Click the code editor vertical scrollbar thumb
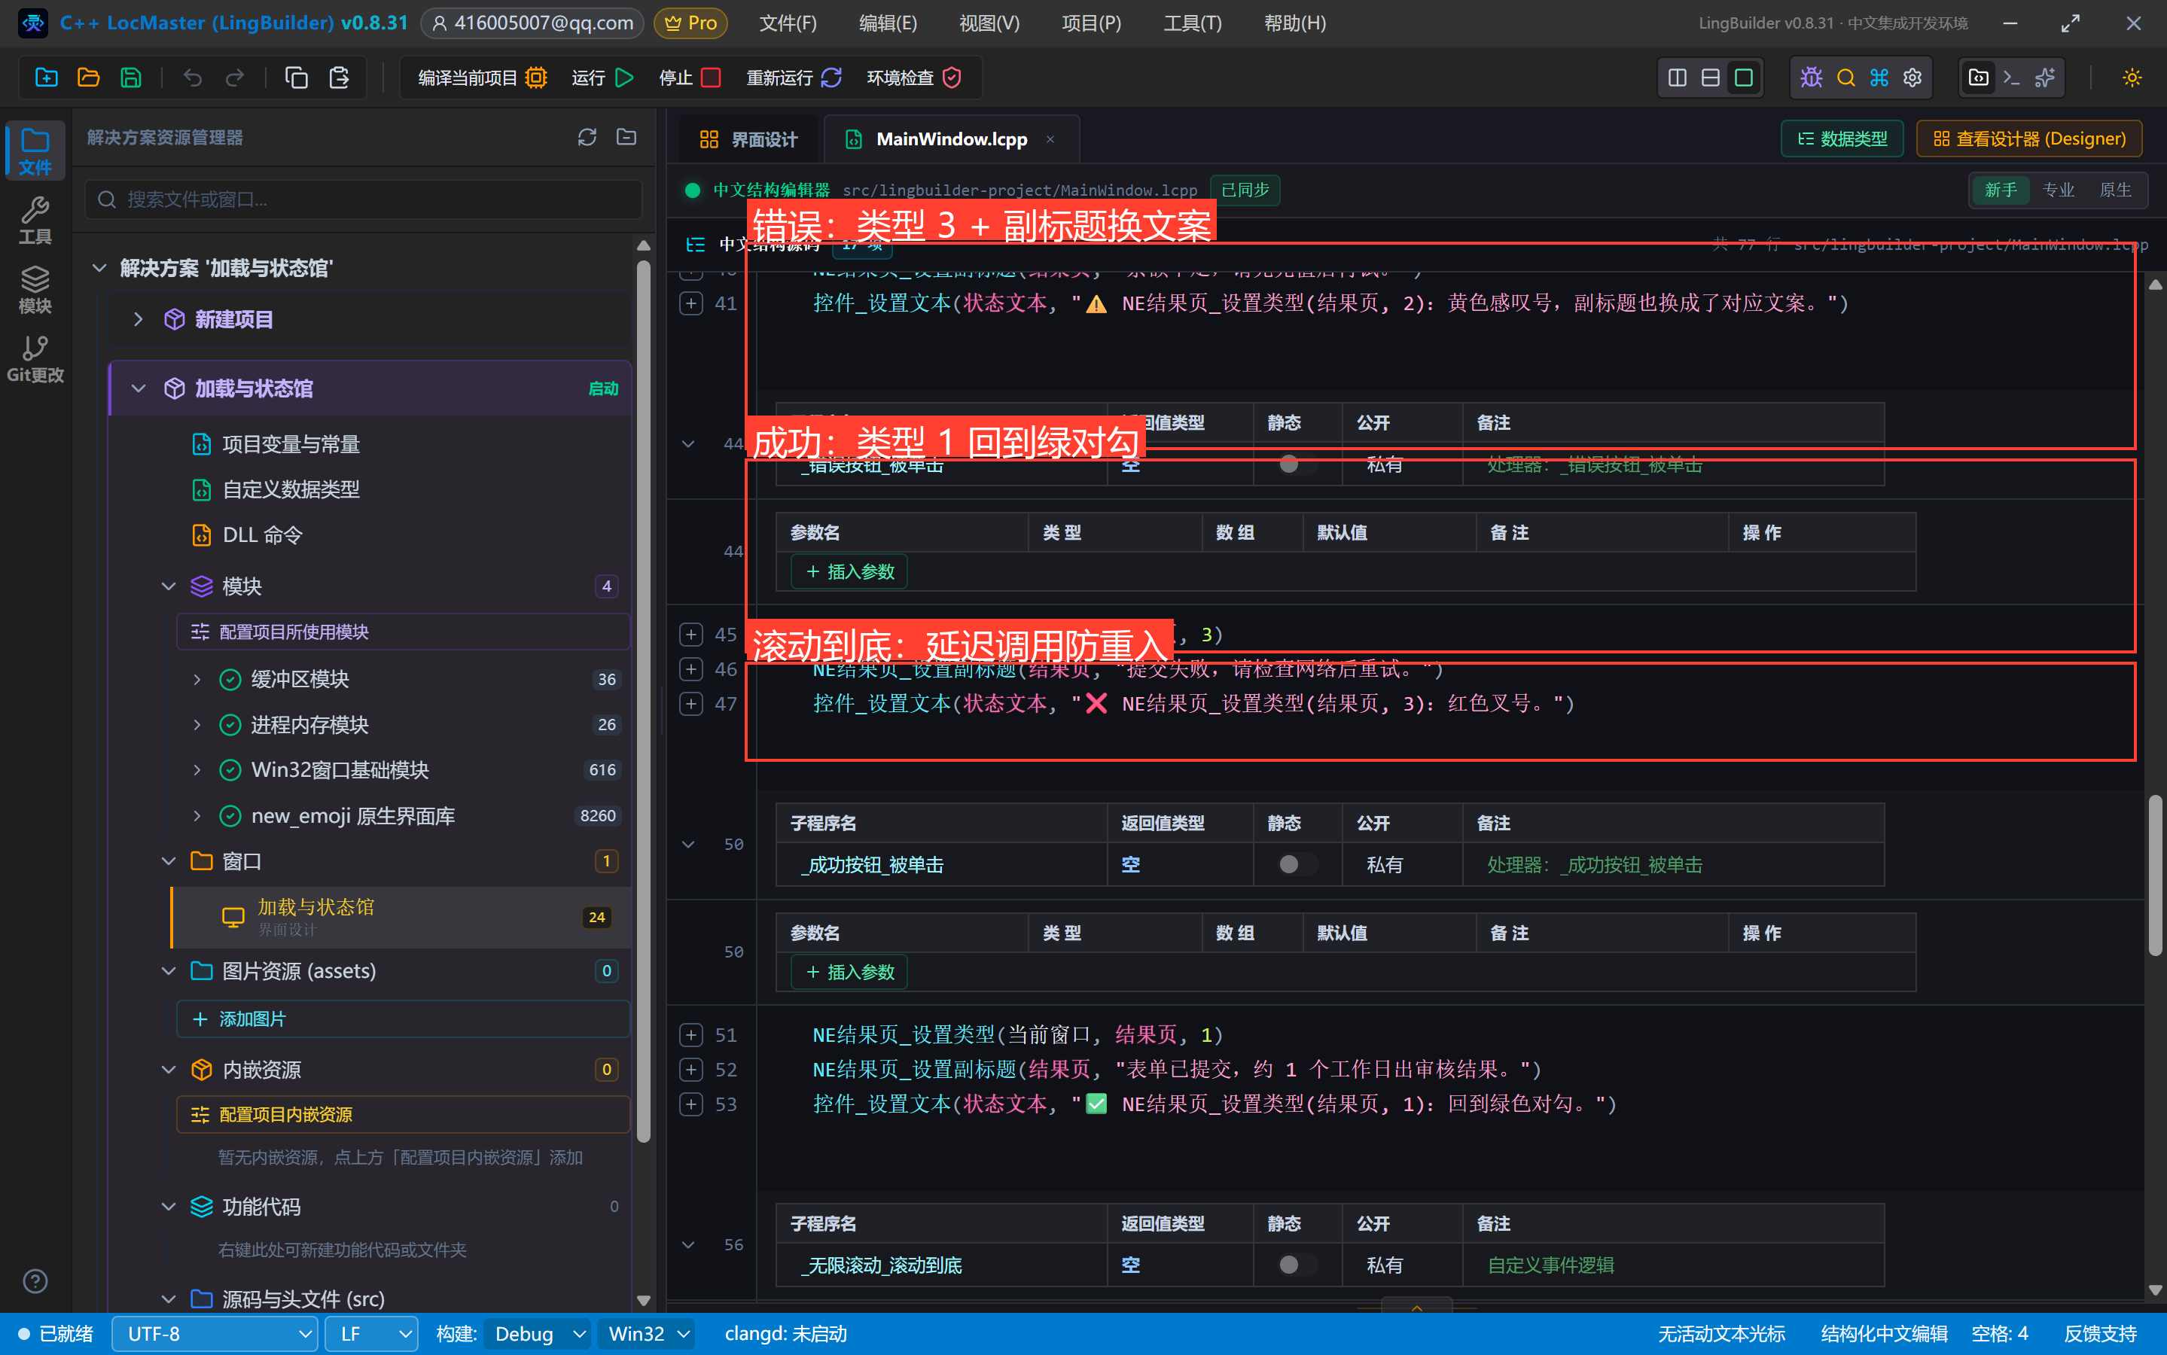Image resolution: width=2167 pixels, height=1355 pixels. (2156, 875)
